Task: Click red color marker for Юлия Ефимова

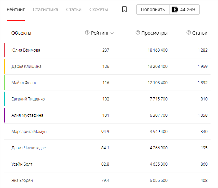Action: tap(4, 50)
